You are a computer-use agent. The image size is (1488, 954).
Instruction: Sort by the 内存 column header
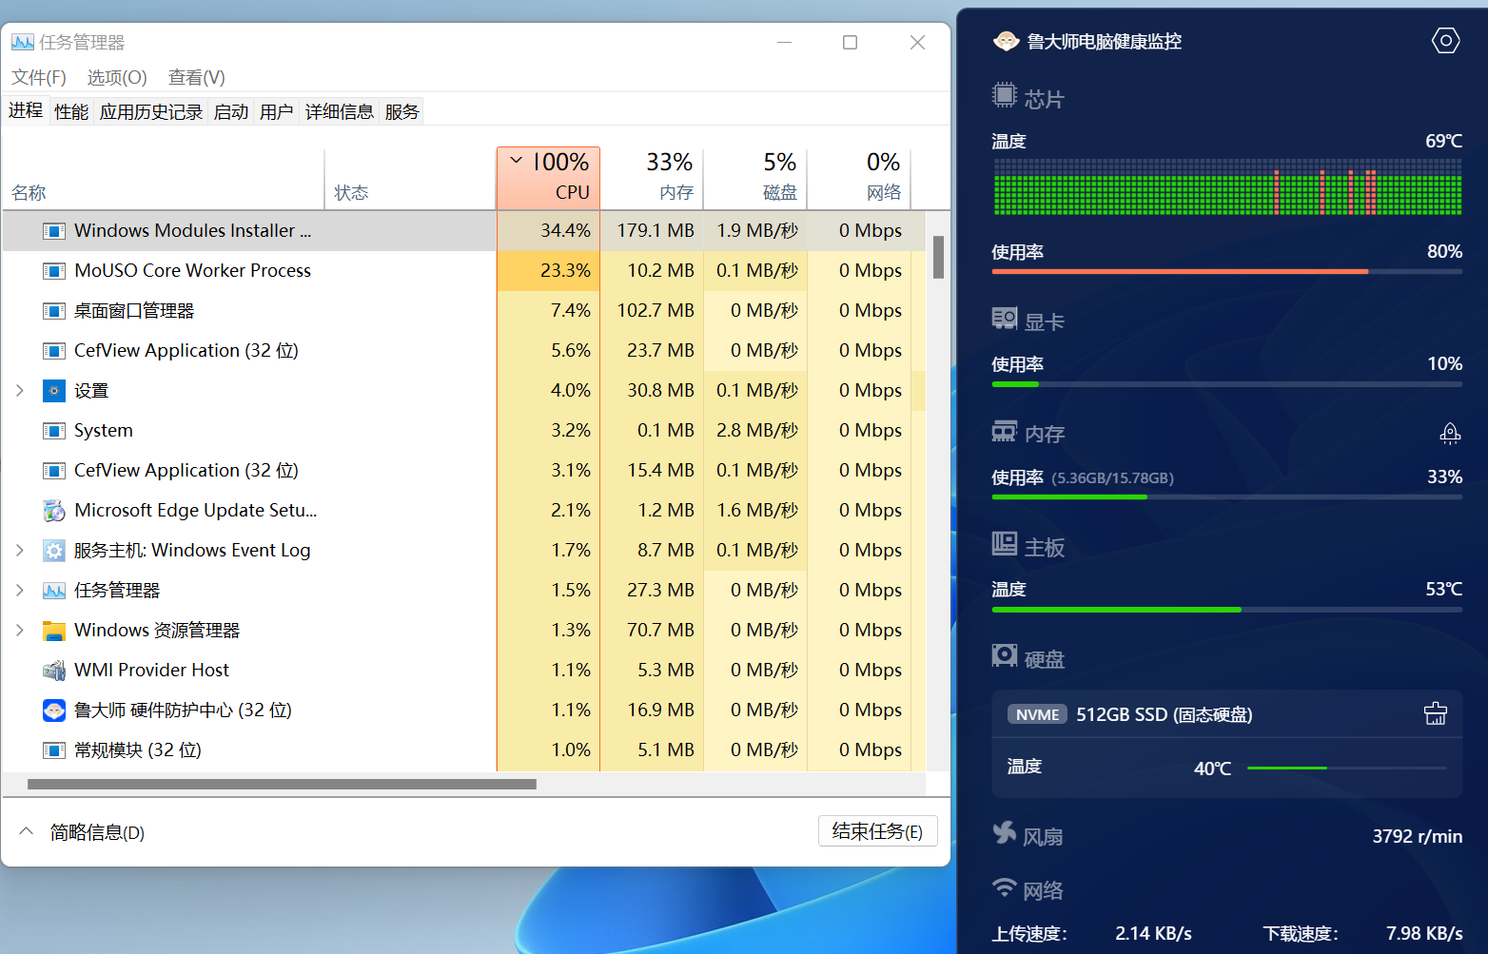(652, 179)
